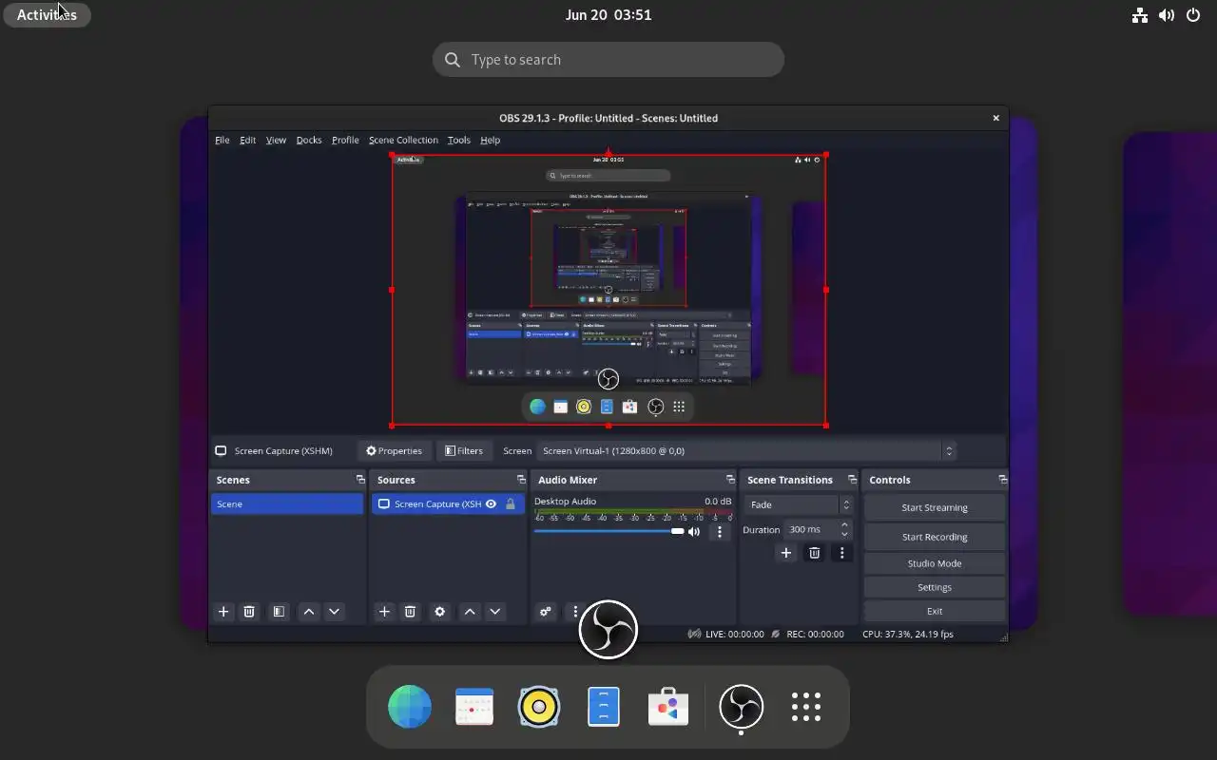Open source Filters button
This screenshot has height=760, width=1217.
click(464, 451)
